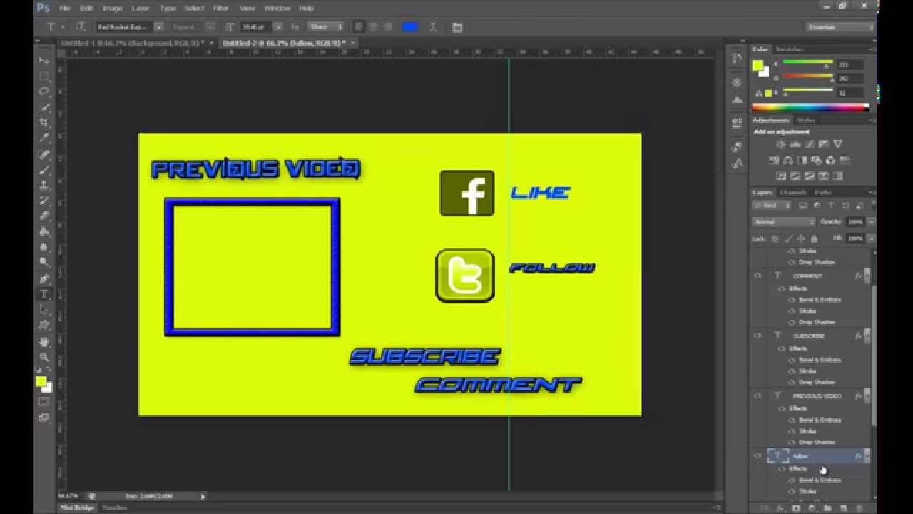
Task: Select the Move tool in the toolbox
Action: pyautogui.click(x=44, y=61)
